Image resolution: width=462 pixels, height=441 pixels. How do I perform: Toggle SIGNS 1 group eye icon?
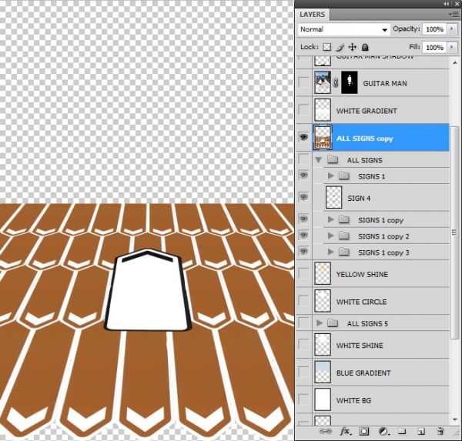click(303, 175)
